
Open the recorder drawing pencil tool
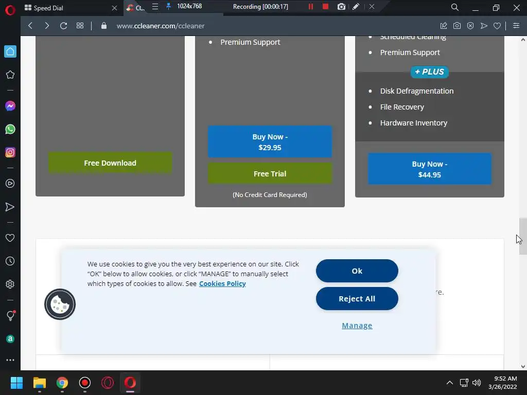[x=356, y=7]
